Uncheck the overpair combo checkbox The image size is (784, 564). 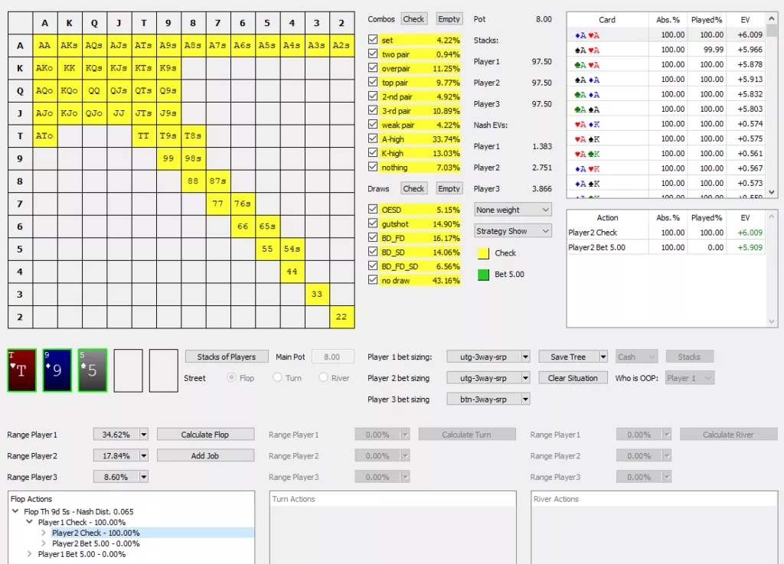(373, 68)
